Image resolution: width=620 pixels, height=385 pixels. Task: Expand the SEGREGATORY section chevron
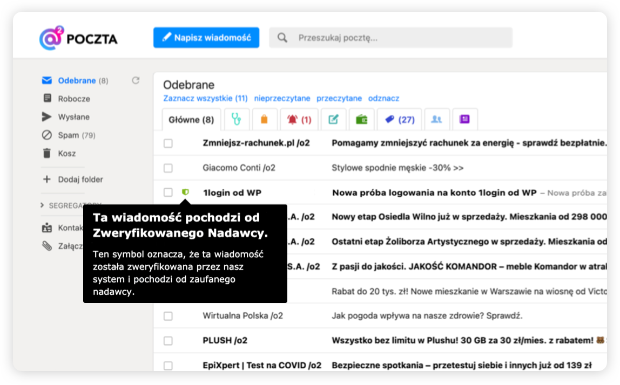pyautogui.click(x=42, y=205)
